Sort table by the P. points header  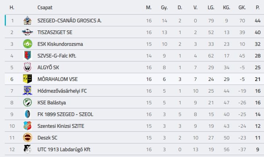point(258,8)
